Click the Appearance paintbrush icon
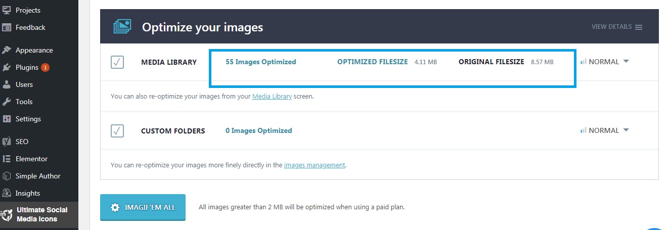The width and height of the screenshot is (668, 230). click(x=7, y=50)
